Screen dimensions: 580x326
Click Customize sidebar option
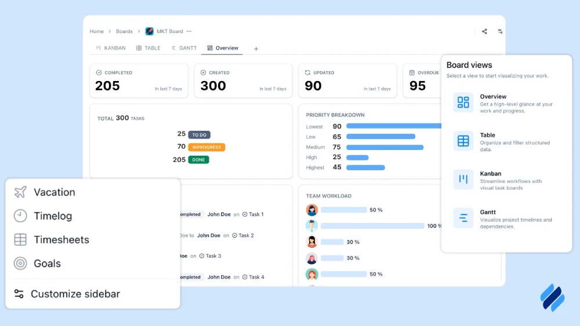[x=75, y=294]
